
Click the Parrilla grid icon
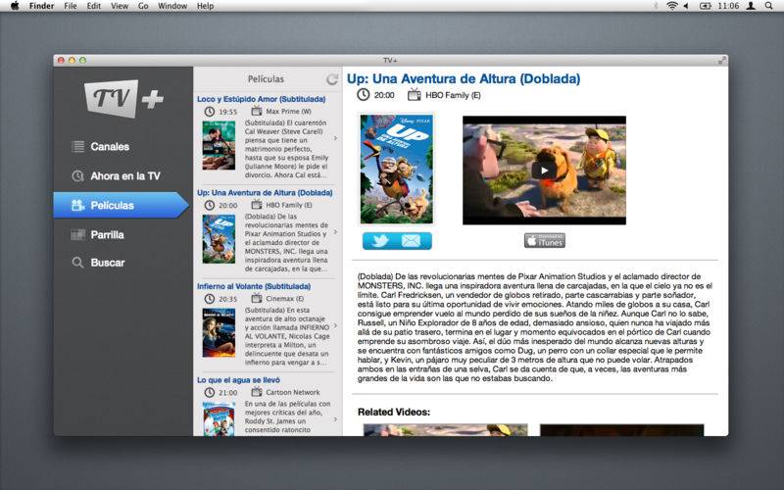(78, 234)
